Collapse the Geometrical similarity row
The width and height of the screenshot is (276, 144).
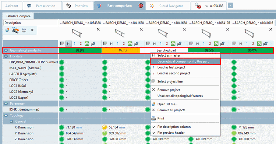(6, 50)
